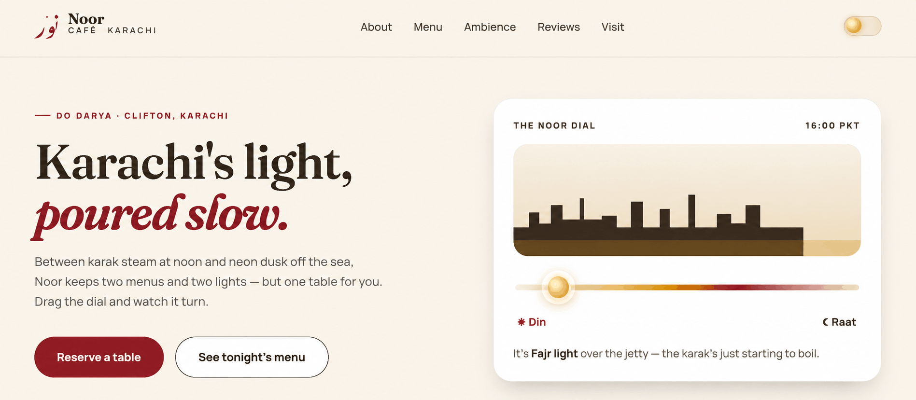Click The Noor Dial card heading
The height and width of the screenshot is (400, 916).
coord(554,125)
